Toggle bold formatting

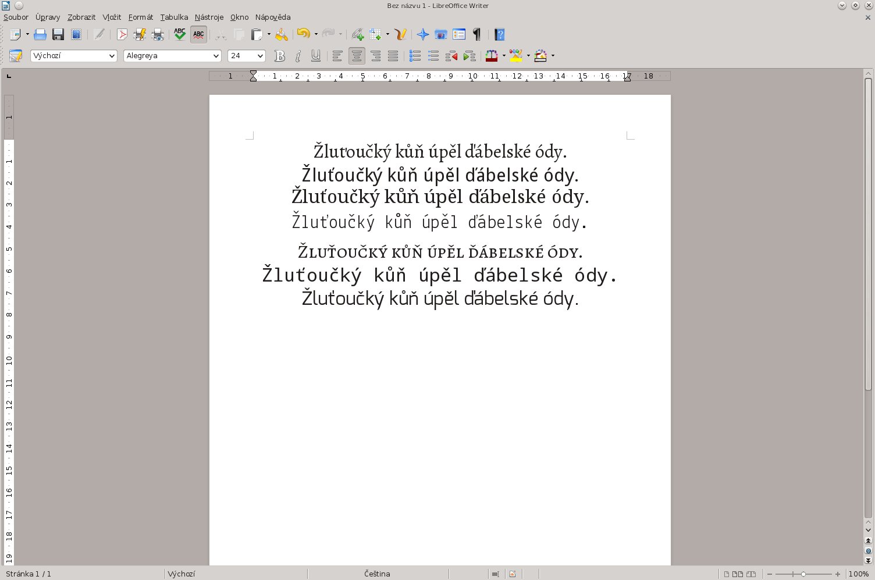point(280,56)
